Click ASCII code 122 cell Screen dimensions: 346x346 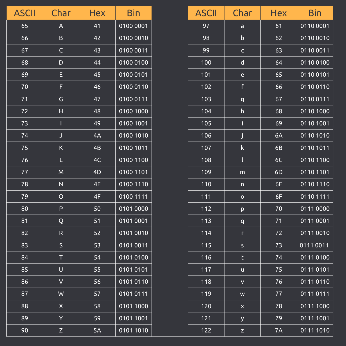[x=206, y=330]
